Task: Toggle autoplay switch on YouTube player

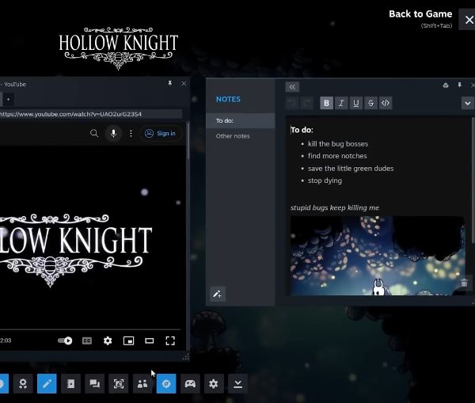Action: 65,340
